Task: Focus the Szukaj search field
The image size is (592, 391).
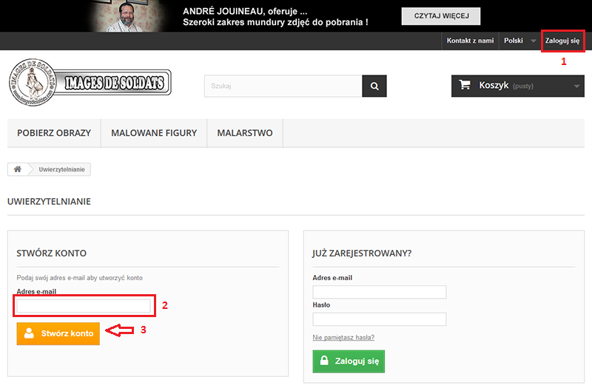Action: tap(283, 86)
